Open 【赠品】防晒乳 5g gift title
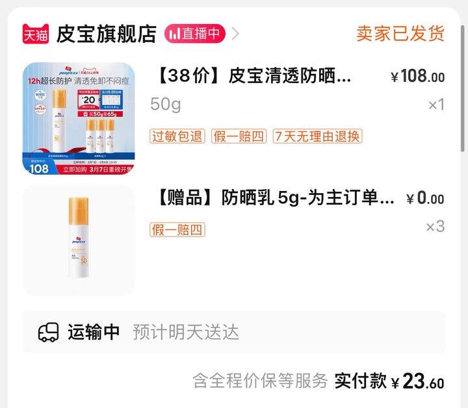 (275, 198)
